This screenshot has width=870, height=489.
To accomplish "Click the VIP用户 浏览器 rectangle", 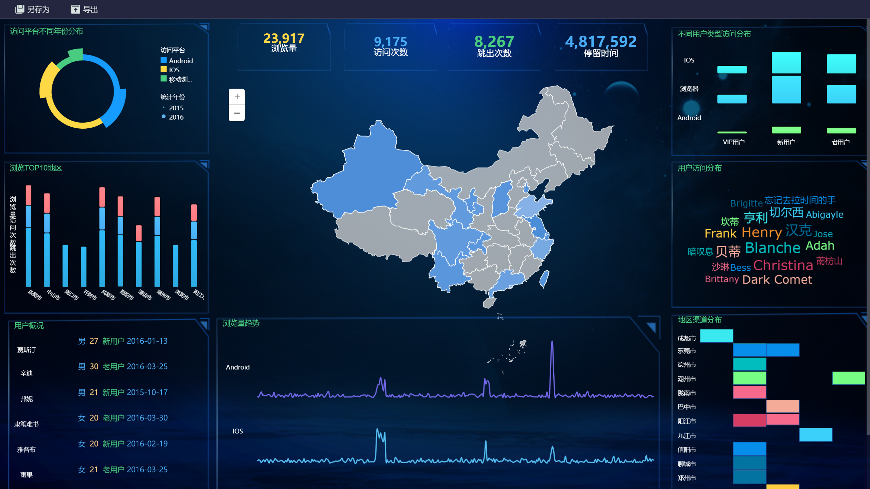I will pyautogui.click(x=732, y=99).
